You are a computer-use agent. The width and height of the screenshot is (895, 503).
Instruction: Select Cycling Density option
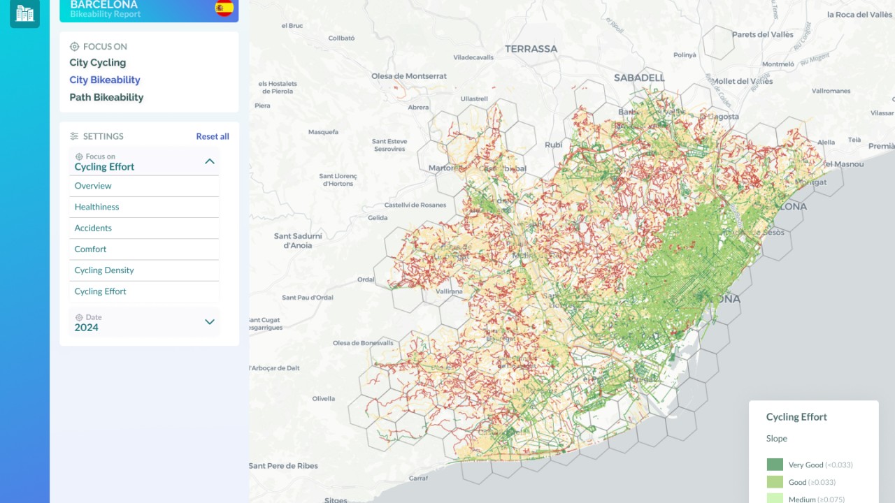pyautogui.click(x=104, y=270)
